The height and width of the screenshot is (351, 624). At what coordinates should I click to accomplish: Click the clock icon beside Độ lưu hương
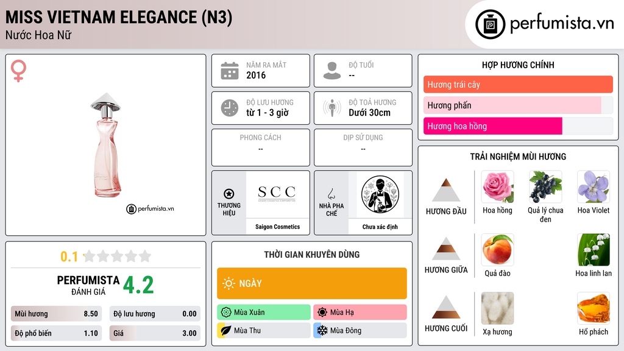click(x=230, y=108)
